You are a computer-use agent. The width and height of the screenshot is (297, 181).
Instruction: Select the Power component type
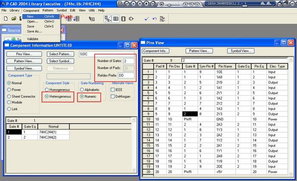coord(9,90)
